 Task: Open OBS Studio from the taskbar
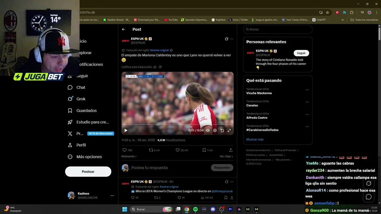pyautogui.click(x=221, y=209)
